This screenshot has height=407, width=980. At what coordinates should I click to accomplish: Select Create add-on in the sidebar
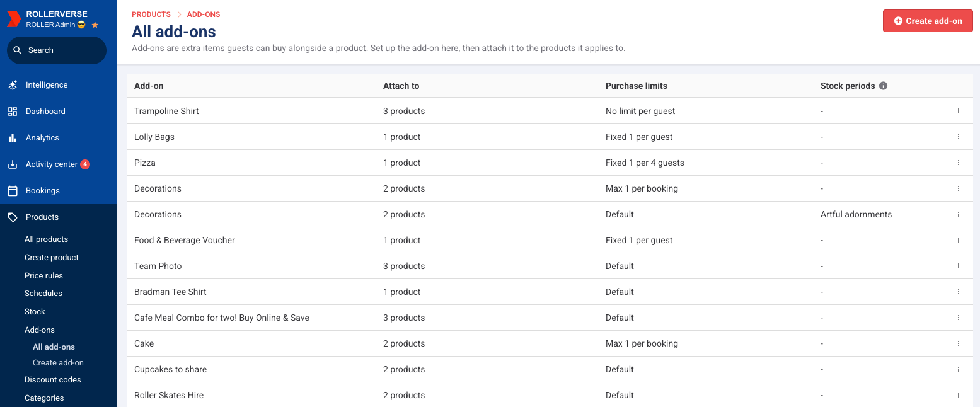tap(58, 363)
